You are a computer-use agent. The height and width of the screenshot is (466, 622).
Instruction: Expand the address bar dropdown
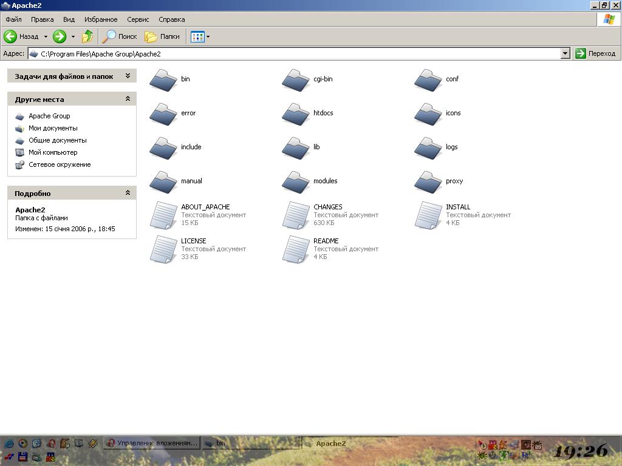[x=565, y=53]
